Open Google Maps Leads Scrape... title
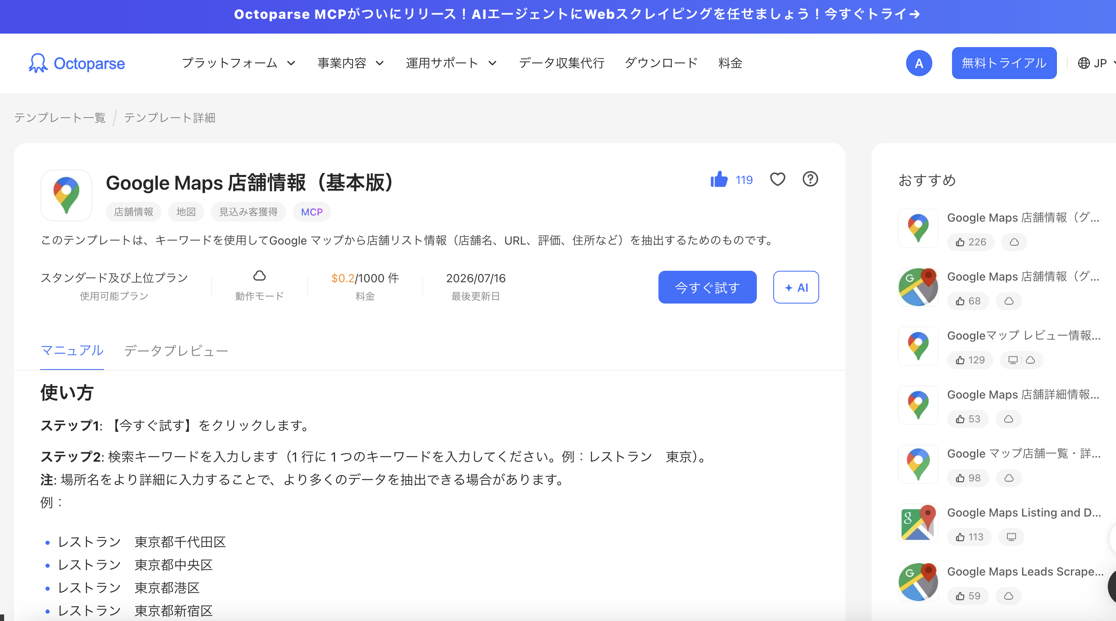Viewport: 1116px width, 621px height. pyautogui.click(x=1025, y=572)
